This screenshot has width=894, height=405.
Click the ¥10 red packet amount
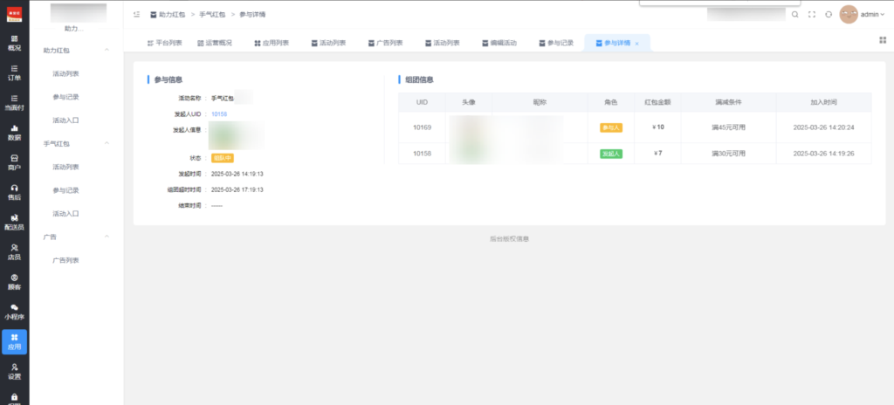(x=658, y=127)
